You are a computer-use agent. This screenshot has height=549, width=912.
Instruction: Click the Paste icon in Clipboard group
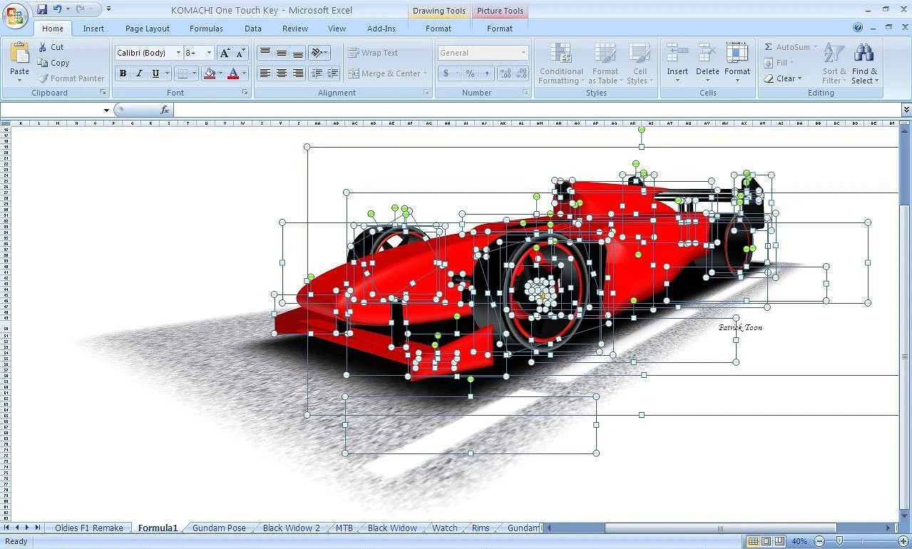tap(19, 53)
